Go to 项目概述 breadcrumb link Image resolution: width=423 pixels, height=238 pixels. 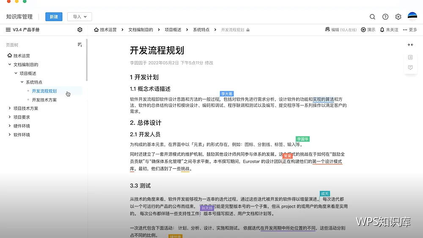pos(173,30)
